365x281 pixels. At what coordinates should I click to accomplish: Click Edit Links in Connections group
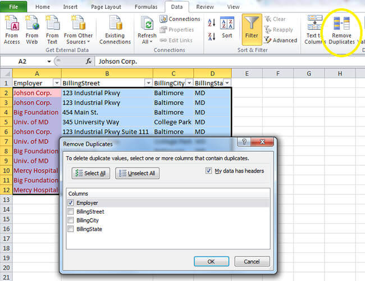coord(176,40)
